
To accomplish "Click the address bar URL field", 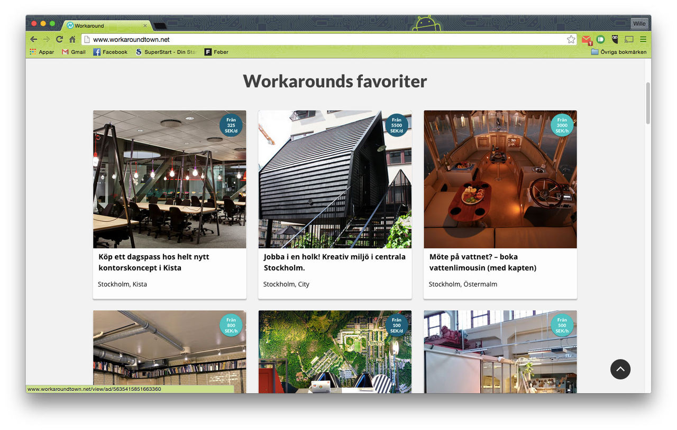I will (317, 39).
